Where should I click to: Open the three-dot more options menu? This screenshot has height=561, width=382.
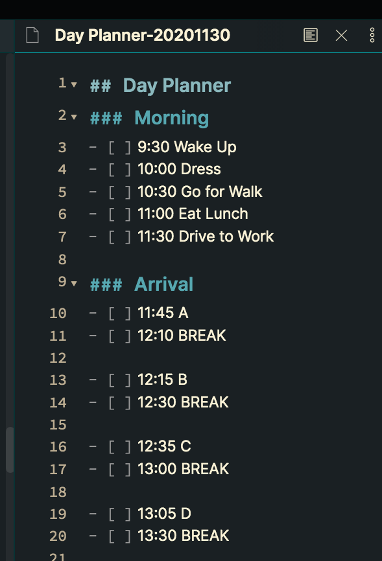coord(372,36)
